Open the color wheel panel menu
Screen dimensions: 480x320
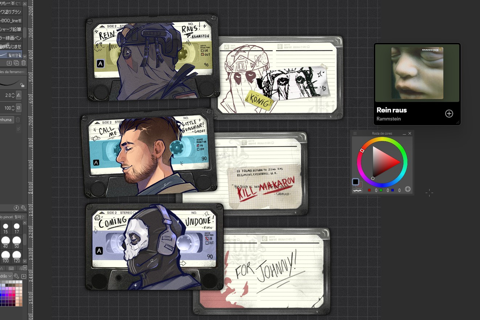pos(355,134)
